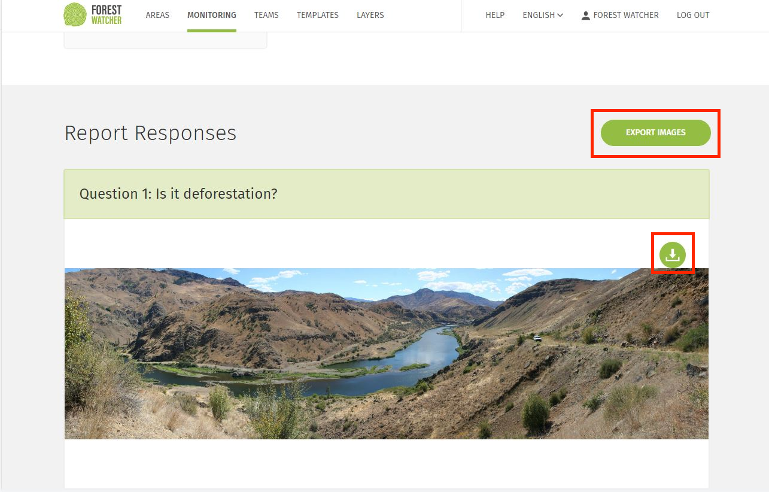The image size is (769, 492).
Task: Switch to the Layers section
Action: coord(370,15)
